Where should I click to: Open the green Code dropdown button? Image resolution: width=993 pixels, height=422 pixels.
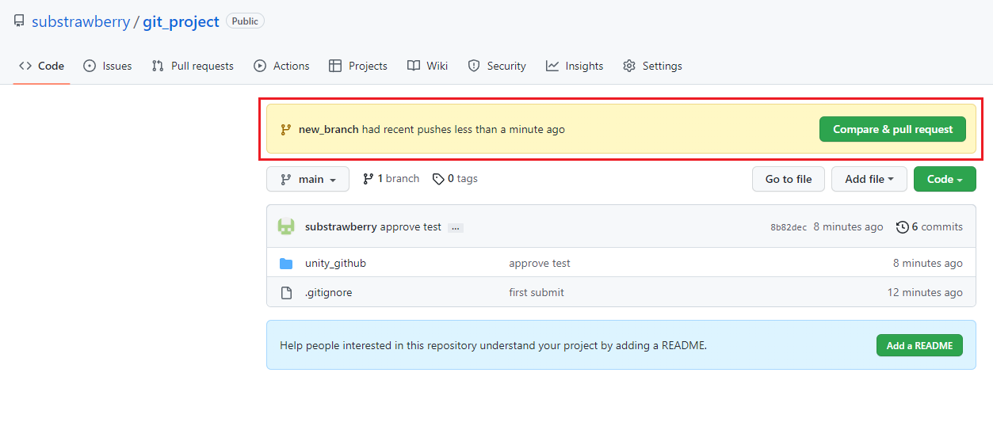click(945, 179)
